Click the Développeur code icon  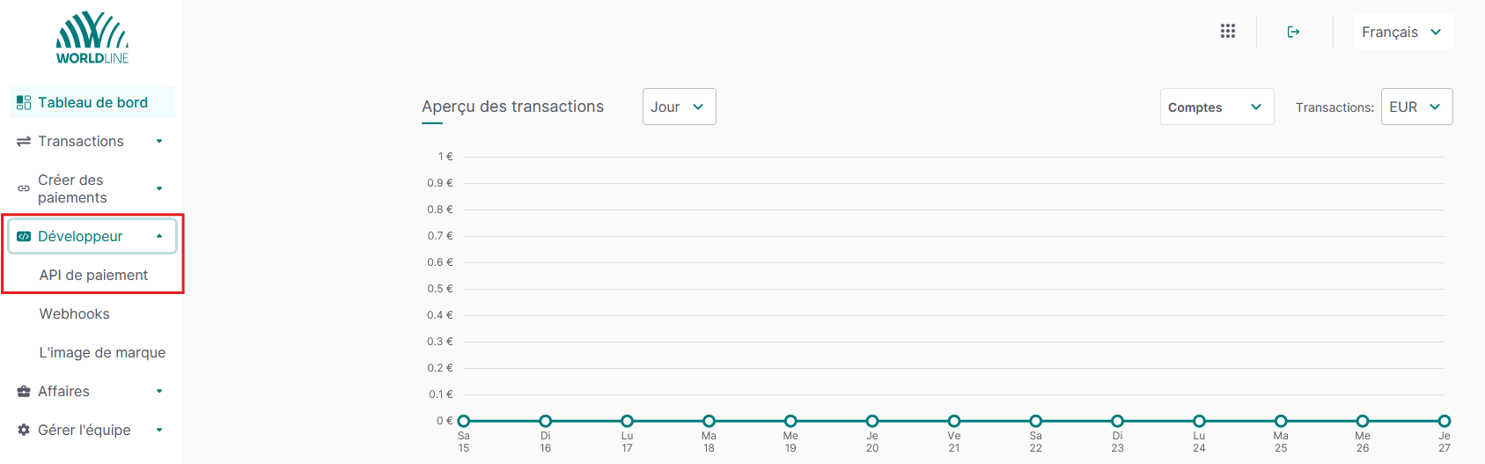point(24,237)
